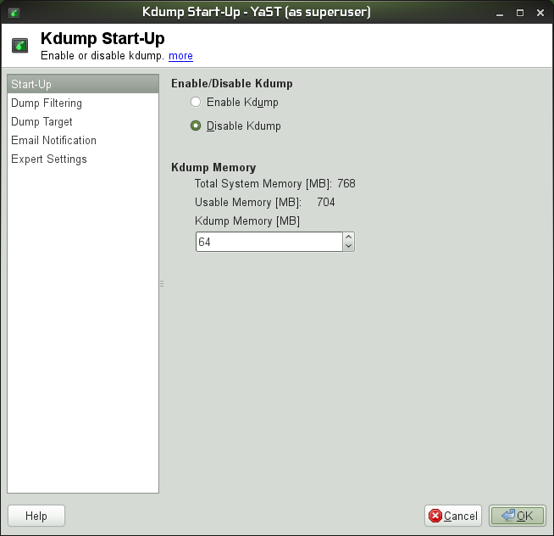The width and height of the screenshot is (554, 536).
Task: Go to the Dump Target section
Action: (x=83, y=122)
